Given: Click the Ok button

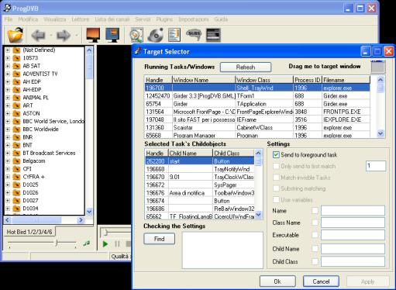Looking at the screenshot, I should [x=277, y=281].
